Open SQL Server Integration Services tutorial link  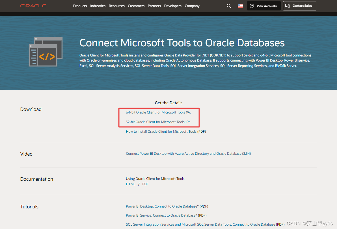point(200,224)
